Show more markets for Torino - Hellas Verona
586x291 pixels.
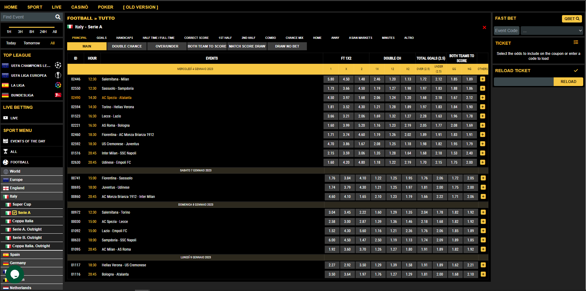[x=482, y=107]
